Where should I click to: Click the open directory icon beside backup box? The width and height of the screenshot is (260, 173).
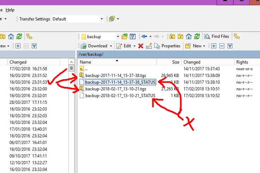[125, 36]
